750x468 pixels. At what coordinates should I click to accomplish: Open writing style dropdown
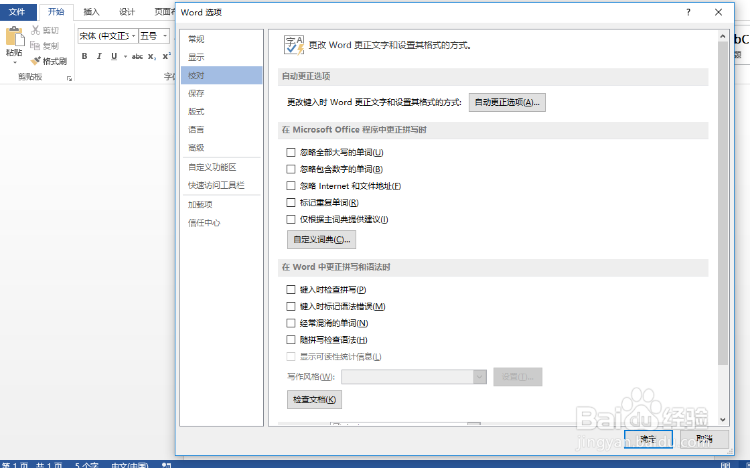479,377
